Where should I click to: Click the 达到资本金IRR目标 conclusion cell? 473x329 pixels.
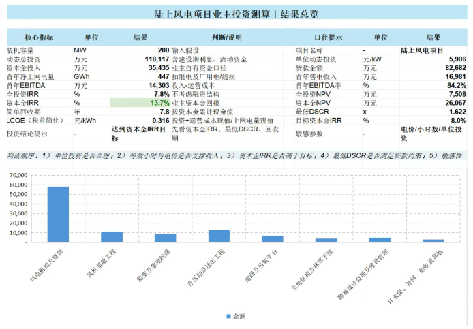pyautogui.click(x=140, y=134)
